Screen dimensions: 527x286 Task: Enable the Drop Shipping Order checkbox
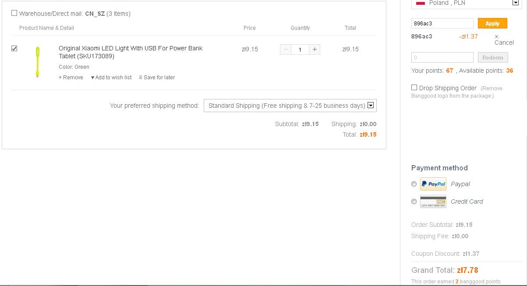pos(414,88)
